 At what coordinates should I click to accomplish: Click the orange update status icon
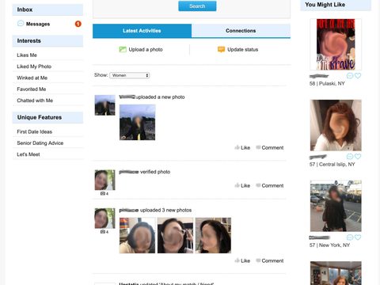coord(221,49)
